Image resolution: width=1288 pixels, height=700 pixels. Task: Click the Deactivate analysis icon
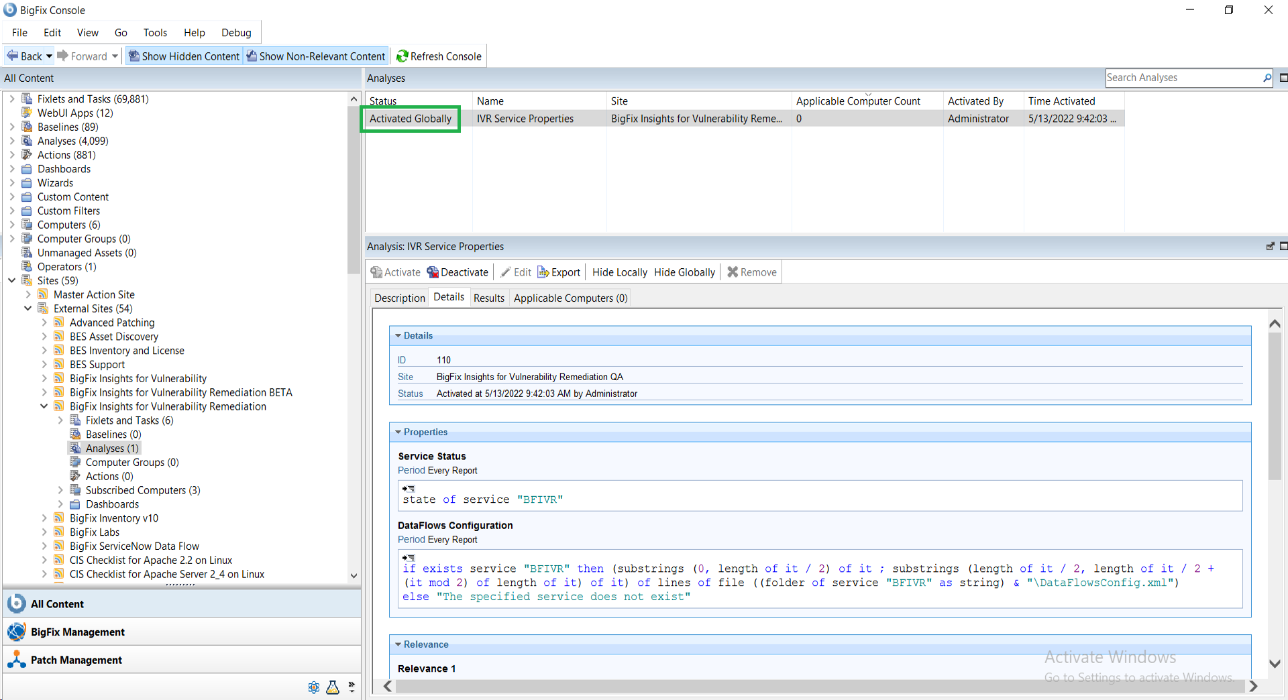[x=433, y=272]
